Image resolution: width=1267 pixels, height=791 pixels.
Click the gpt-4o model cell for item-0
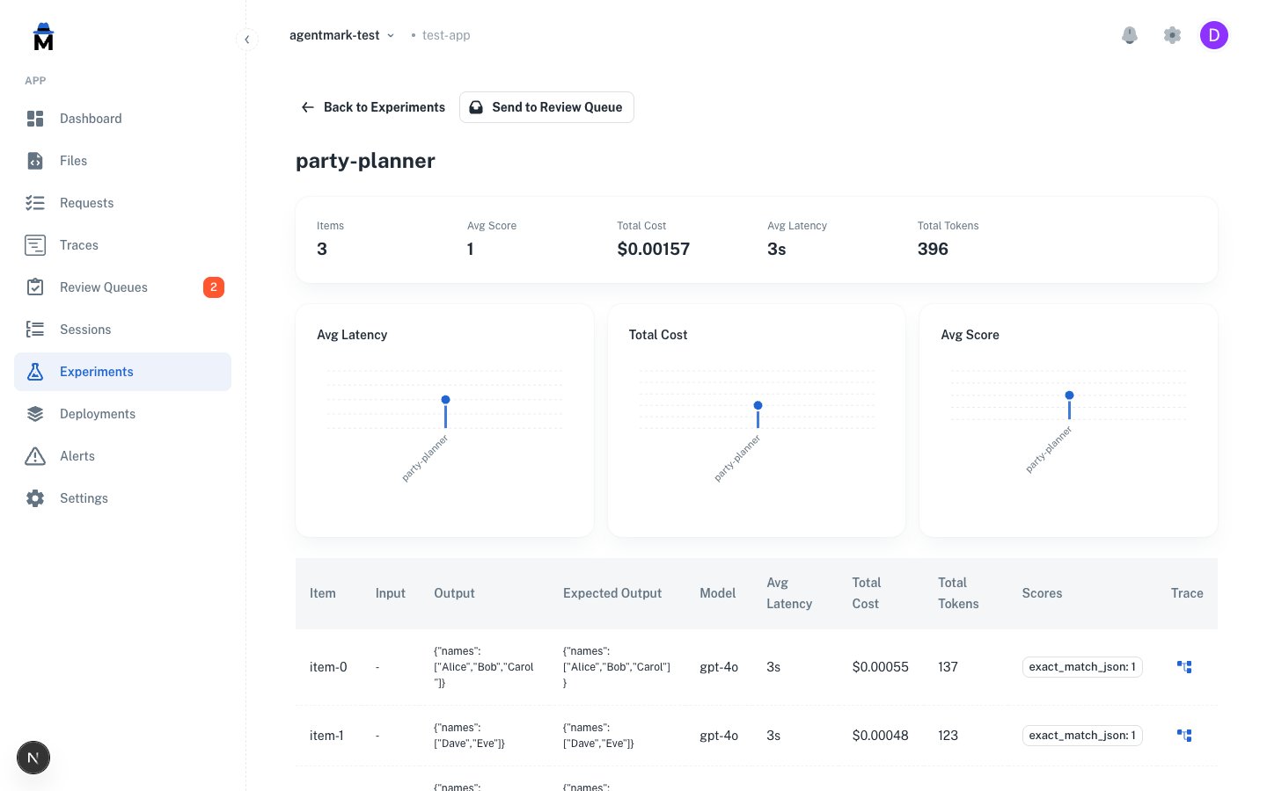click(719, 667)
